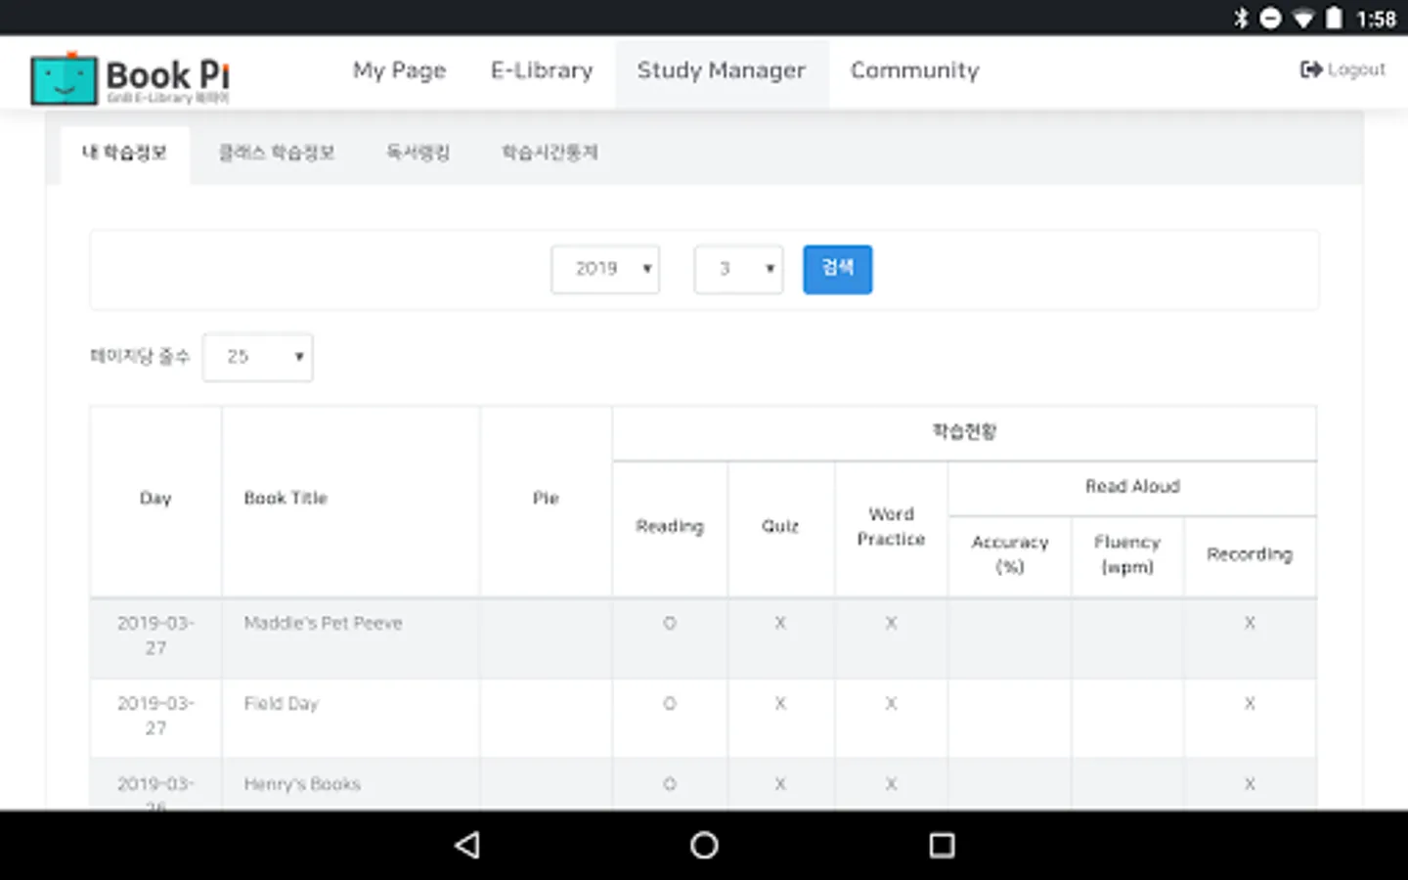Open the Community menu

click(x=914, y=70)
